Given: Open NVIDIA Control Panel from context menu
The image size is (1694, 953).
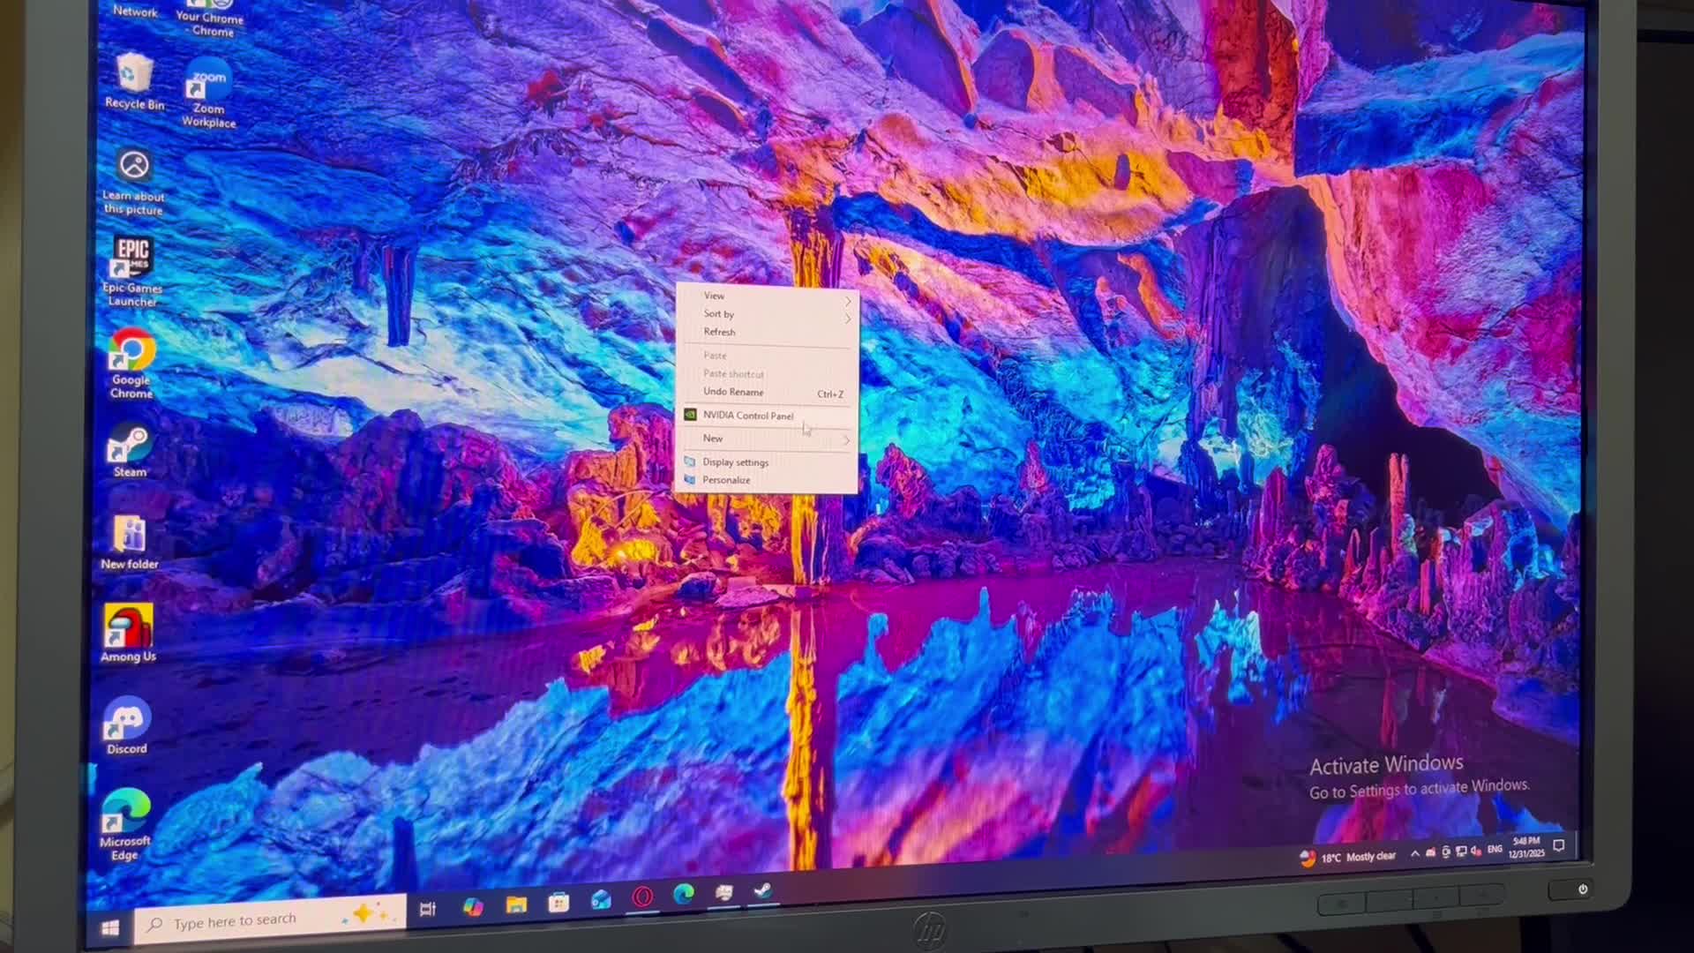Looking at the screenshot, I should coord(768,416).
